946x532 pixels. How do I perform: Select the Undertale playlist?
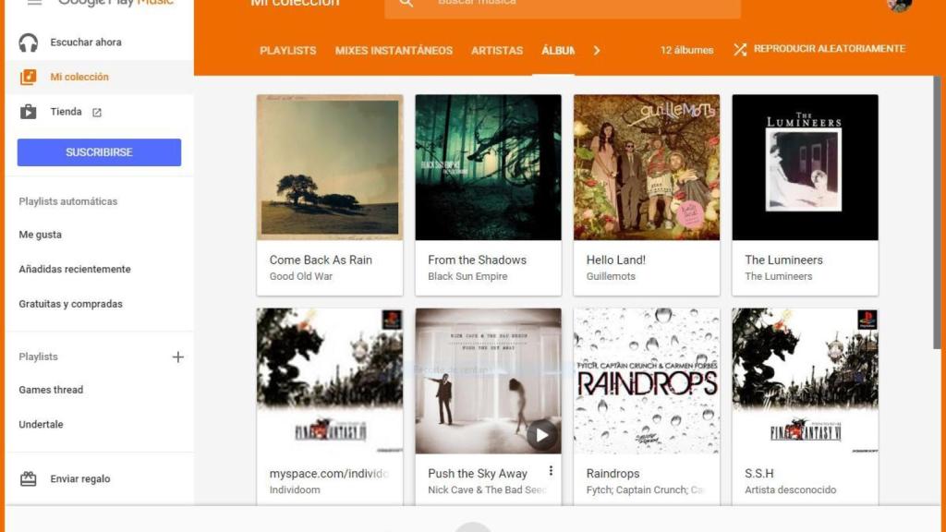42,424
